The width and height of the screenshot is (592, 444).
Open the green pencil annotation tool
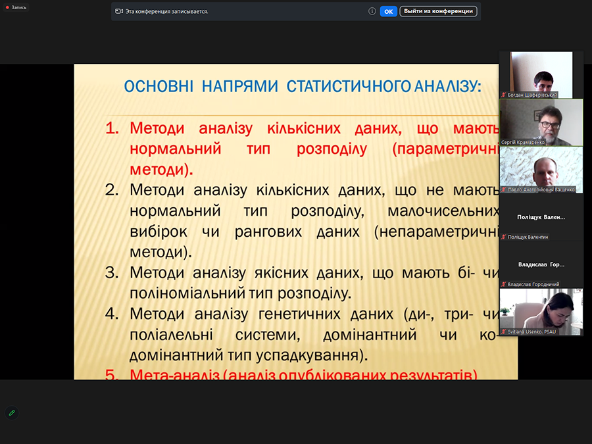click(12, 412)
